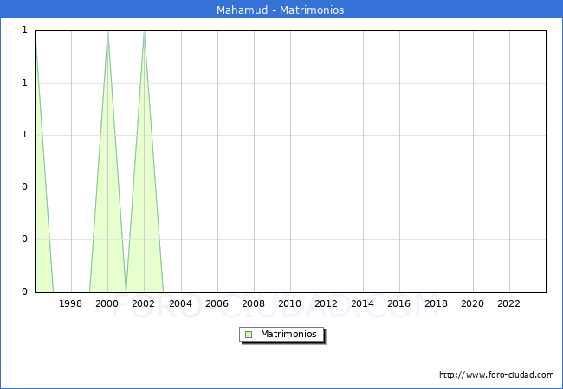
Task: Select the 2016 x-axis label
Action: [x=399, y=304]
